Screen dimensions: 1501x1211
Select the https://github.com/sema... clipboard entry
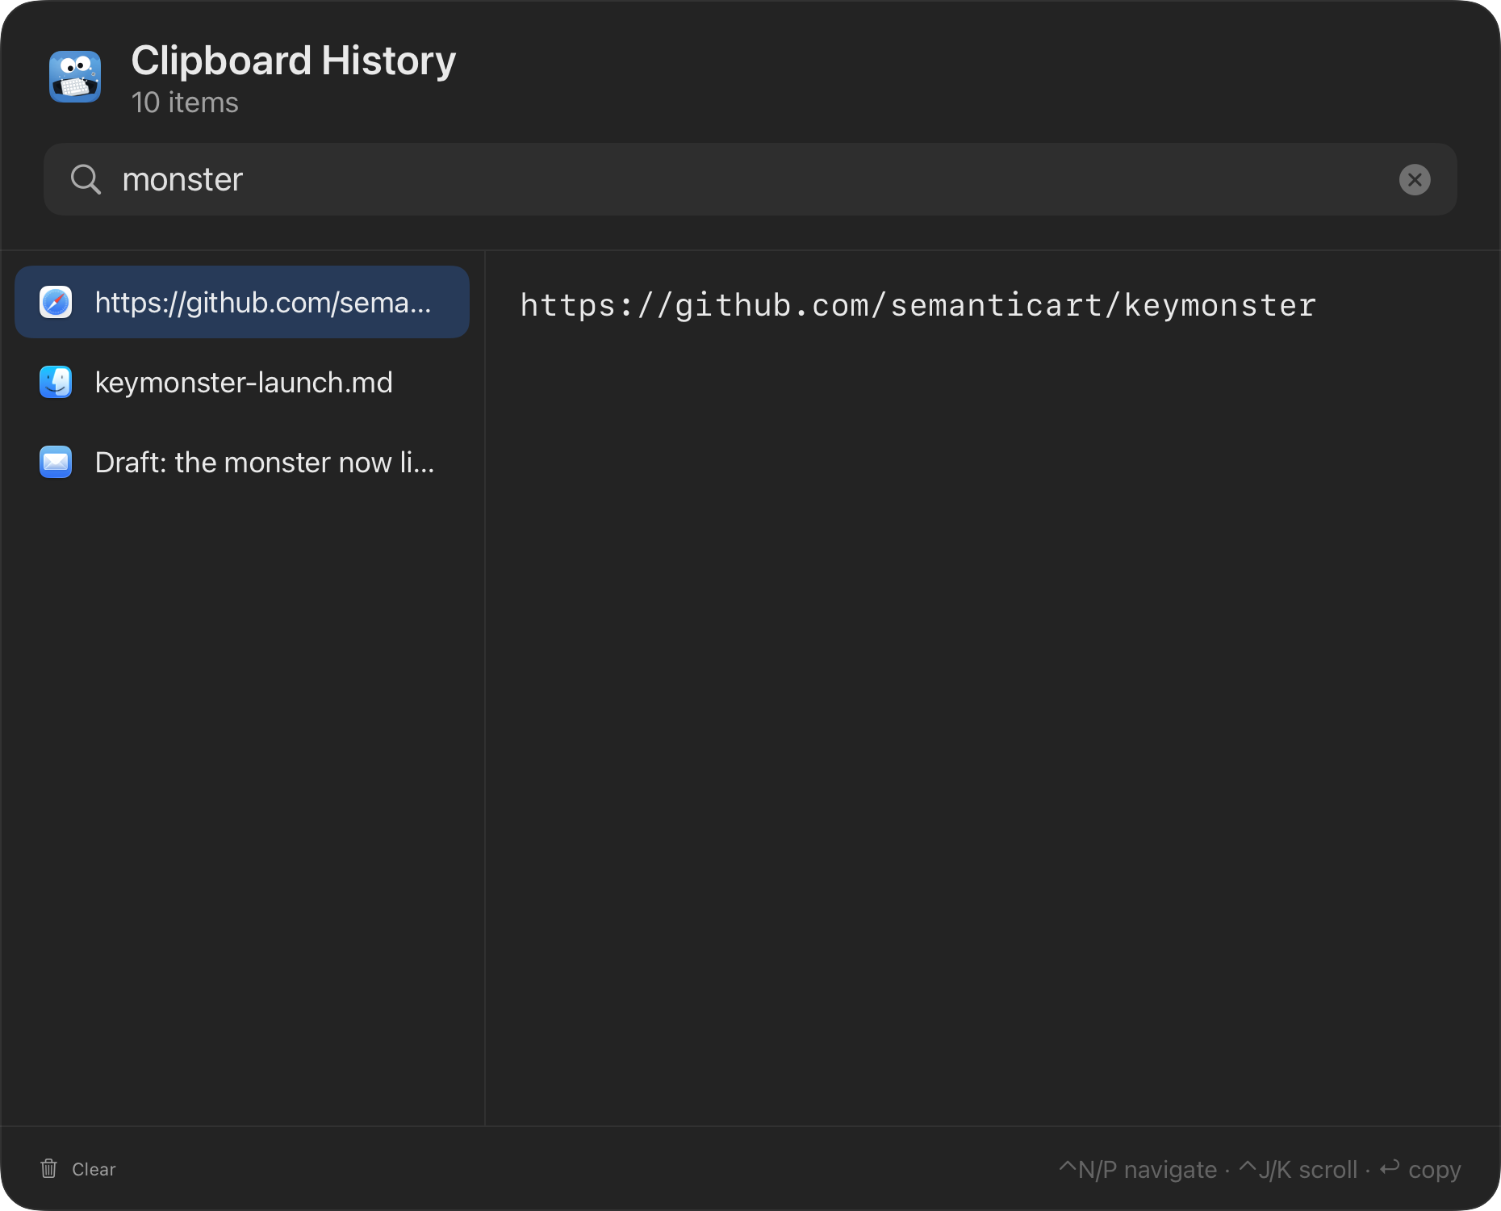242,302
